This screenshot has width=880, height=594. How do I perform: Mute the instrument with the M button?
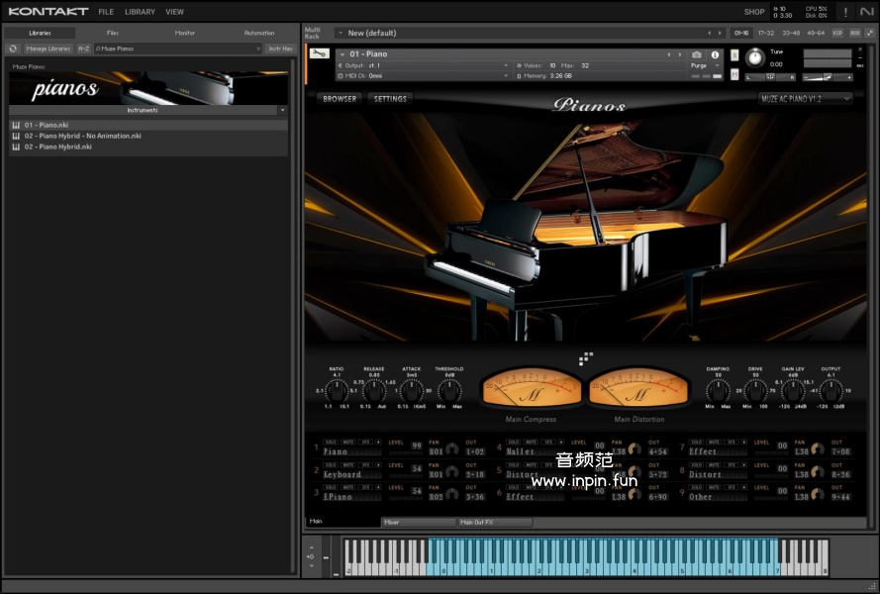pos(733,74)
